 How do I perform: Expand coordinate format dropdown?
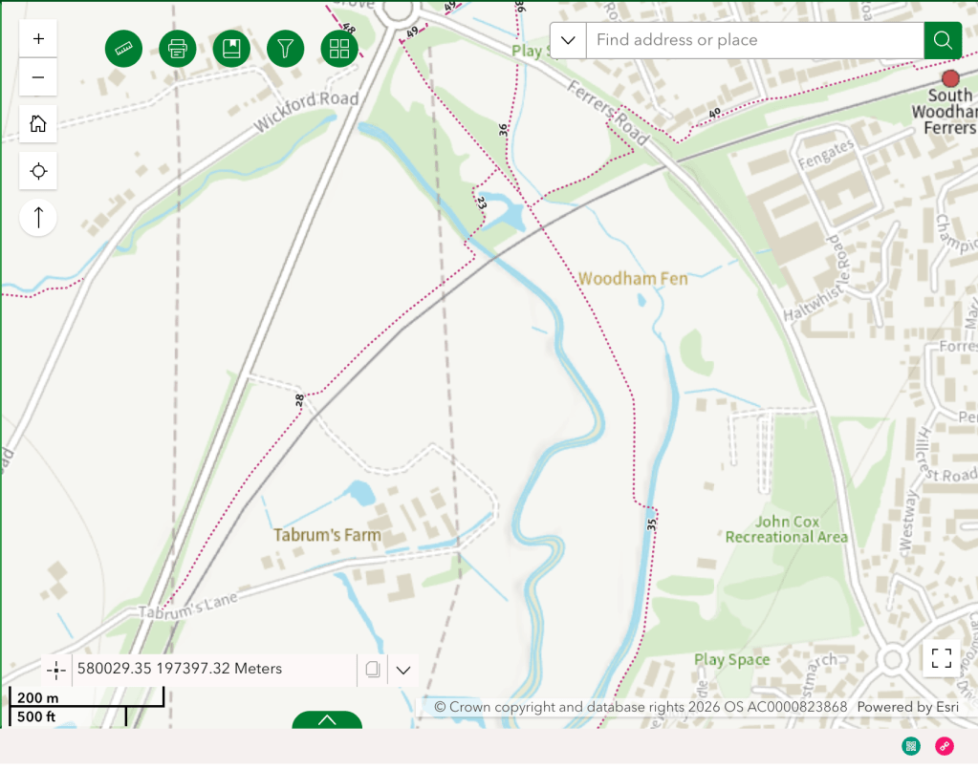tap(403, 670)
